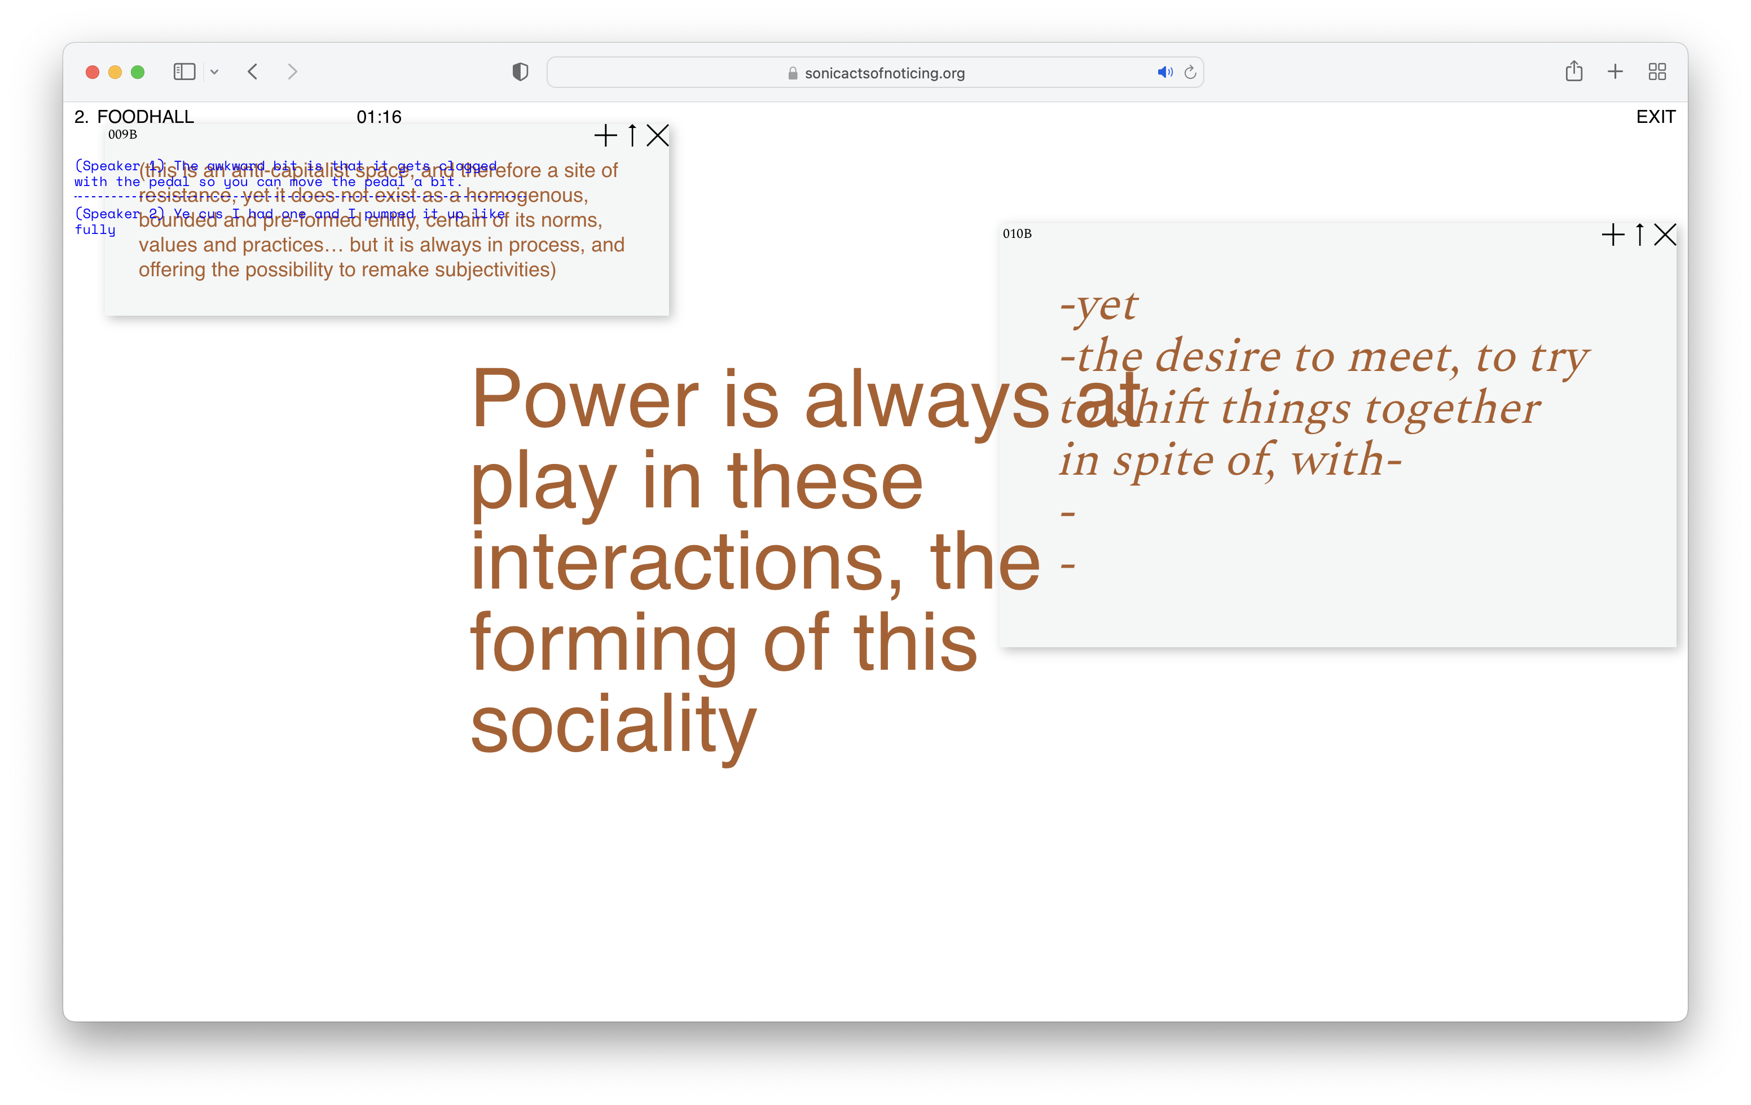Click the EXIT link
Image resolution: width=1751 pixels, height=1105 pixels.
tap(1655, 117)
